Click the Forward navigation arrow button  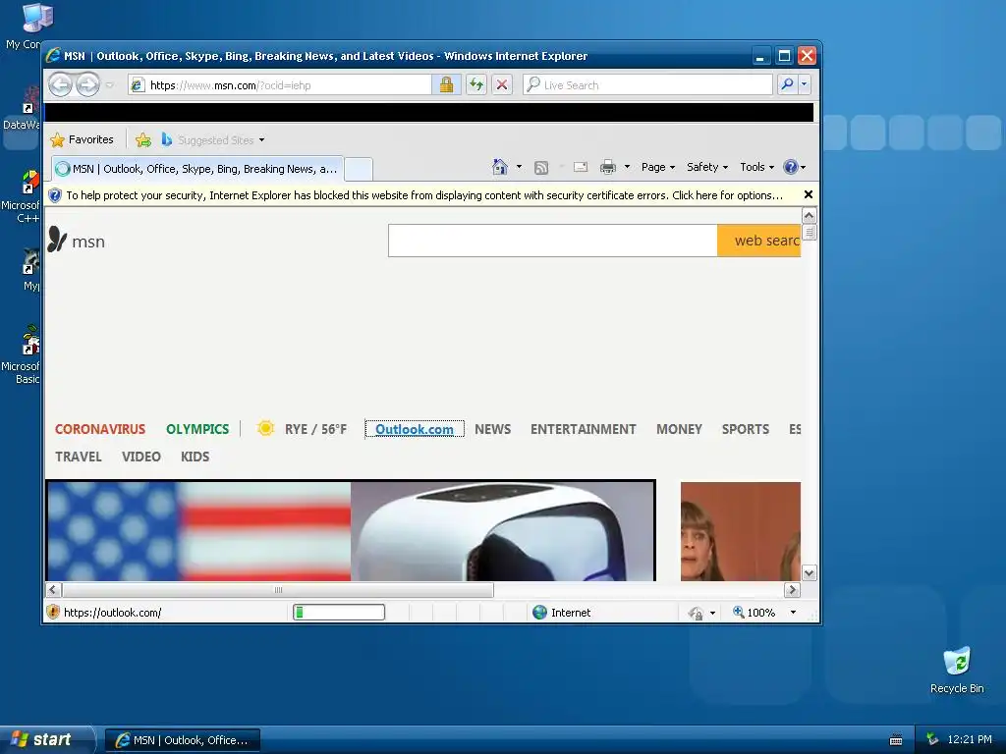[88, 84]
